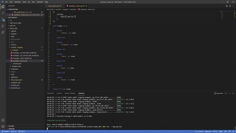Open example__team_details.sql file

pos(22,58)
